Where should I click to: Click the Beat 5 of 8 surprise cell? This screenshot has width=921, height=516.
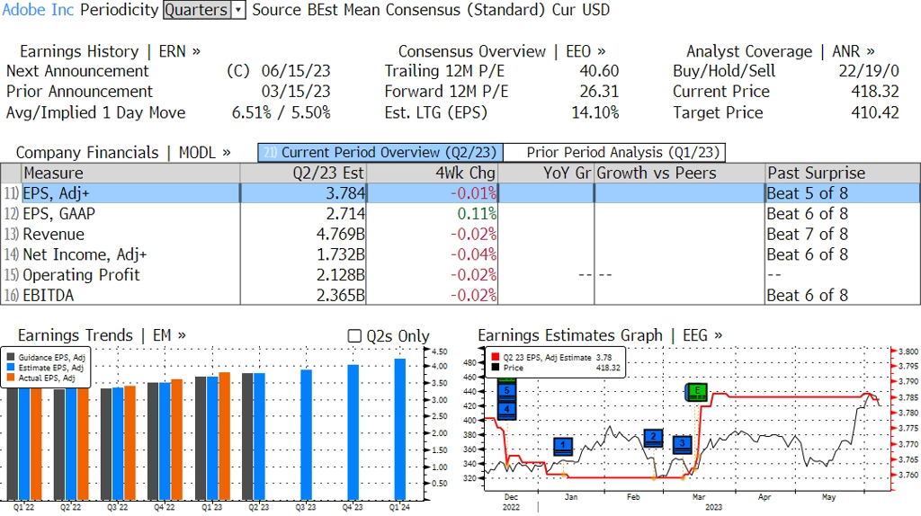coord(807,193)
